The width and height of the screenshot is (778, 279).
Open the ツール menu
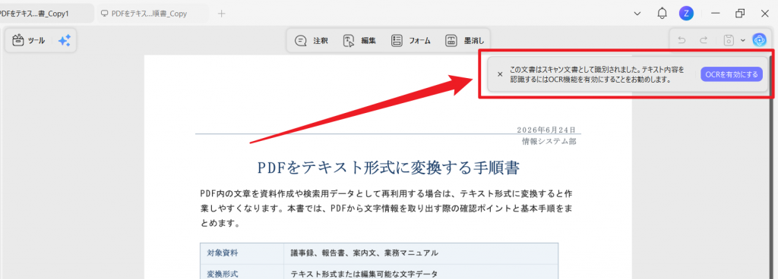tap(28, 41)
